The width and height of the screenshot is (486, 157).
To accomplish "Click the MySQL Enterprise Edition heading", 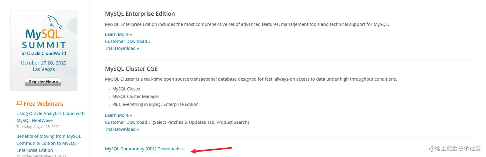I will pos(140,14).
